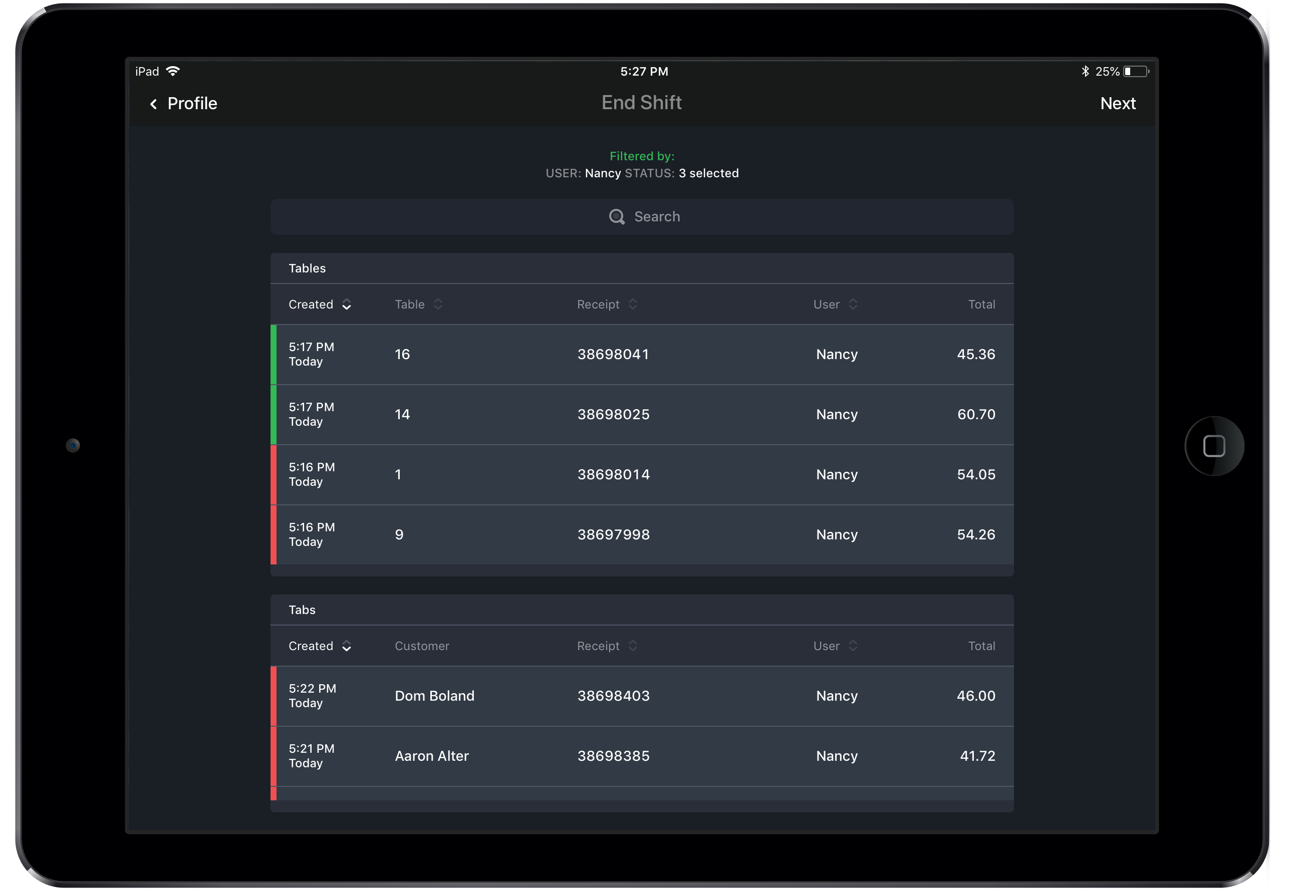Click the 'USER: Nancy' filter text
Viewport: 1301px width, 891px height.
pos(583,173)
